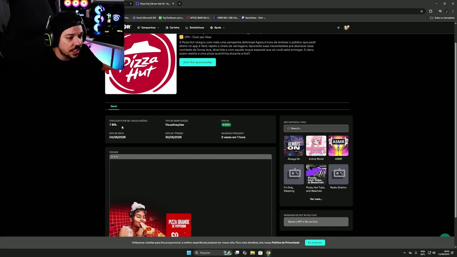The height and width of the screenshot is (257, 457).
Task: Select the Anime World category thumbnail
Action: pos(316,146)
